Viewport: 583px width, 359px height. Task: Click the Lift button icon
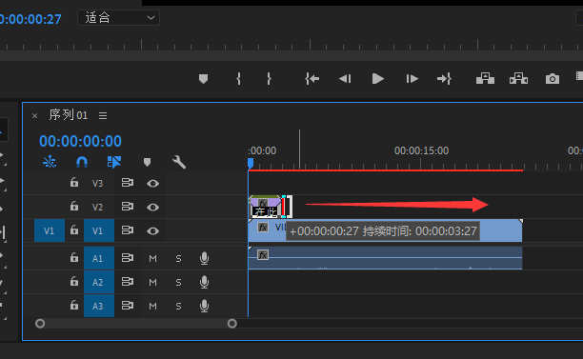pyautogui.click(x=485, y=78)
